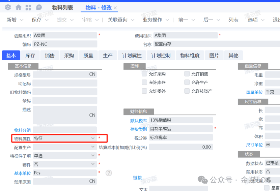Image resolution: width=280 pixels, height=191 pixels.
Task: Open the 特征件子项 dropdown
Action: (x=93, y=156)
